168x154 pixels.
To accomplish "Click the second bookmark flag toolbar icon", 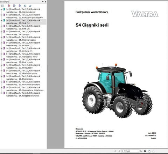I will [14, 6].
